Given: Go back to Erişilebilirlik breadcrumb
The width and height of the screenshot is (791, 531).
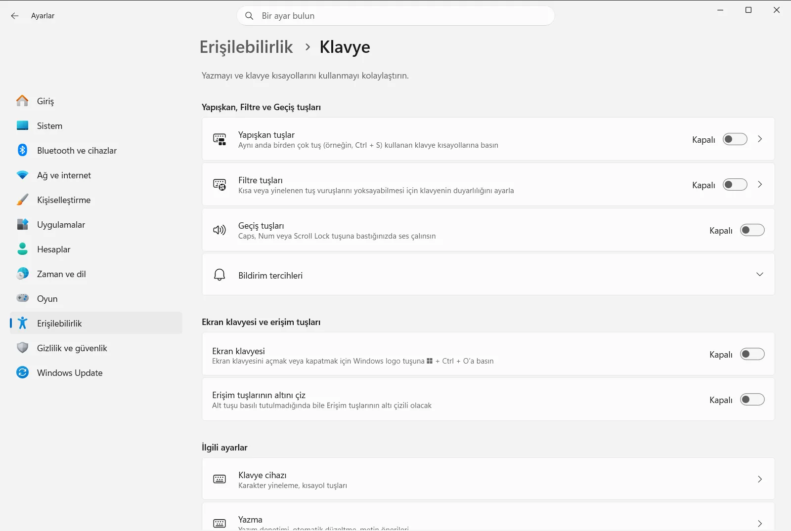Looking at the screenshot, I should [246, 47].
